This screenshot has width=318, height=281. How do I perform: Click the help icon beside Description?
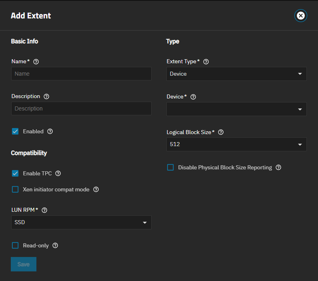pyautogui.click(x=46, y=96)
